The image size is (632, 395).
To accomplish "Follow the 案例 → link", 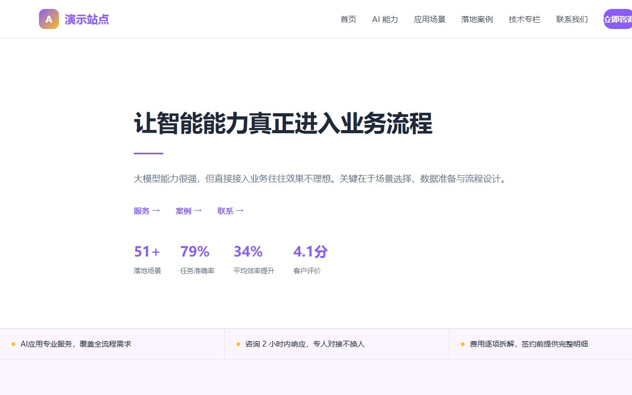I will point(189,211).
